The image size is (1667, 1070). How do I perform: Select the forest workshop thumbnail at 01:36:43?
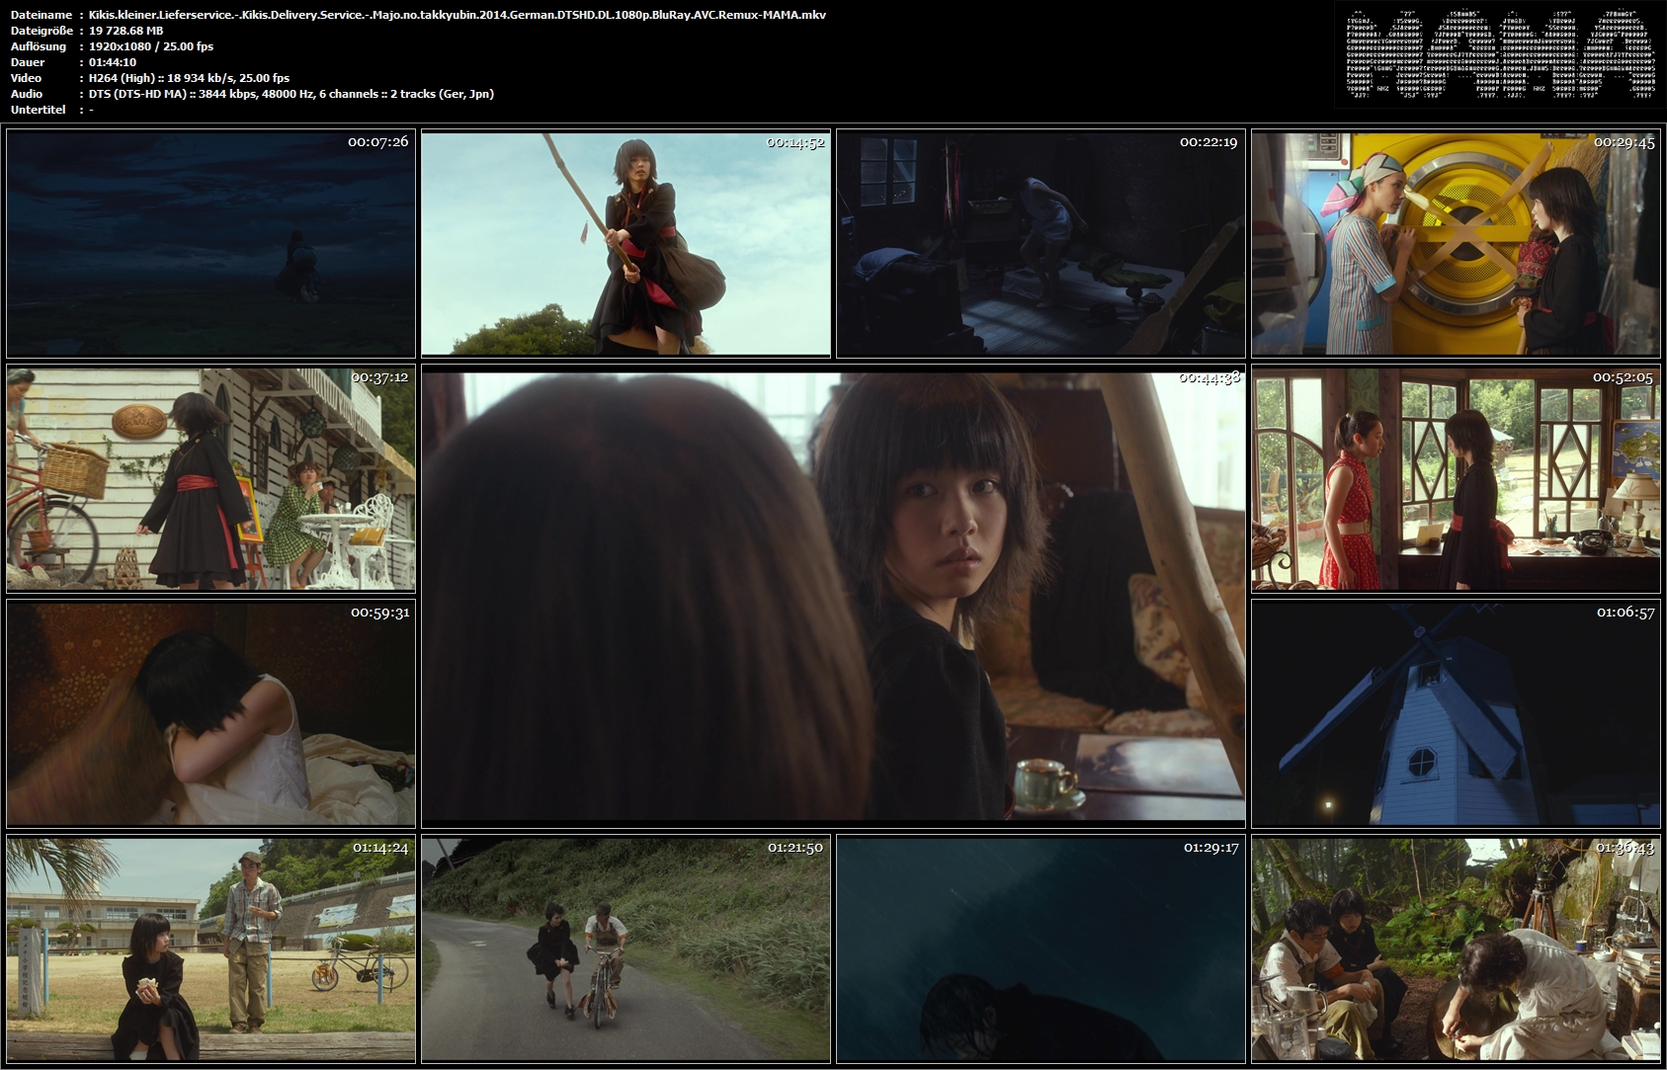tap(1456, 949)
